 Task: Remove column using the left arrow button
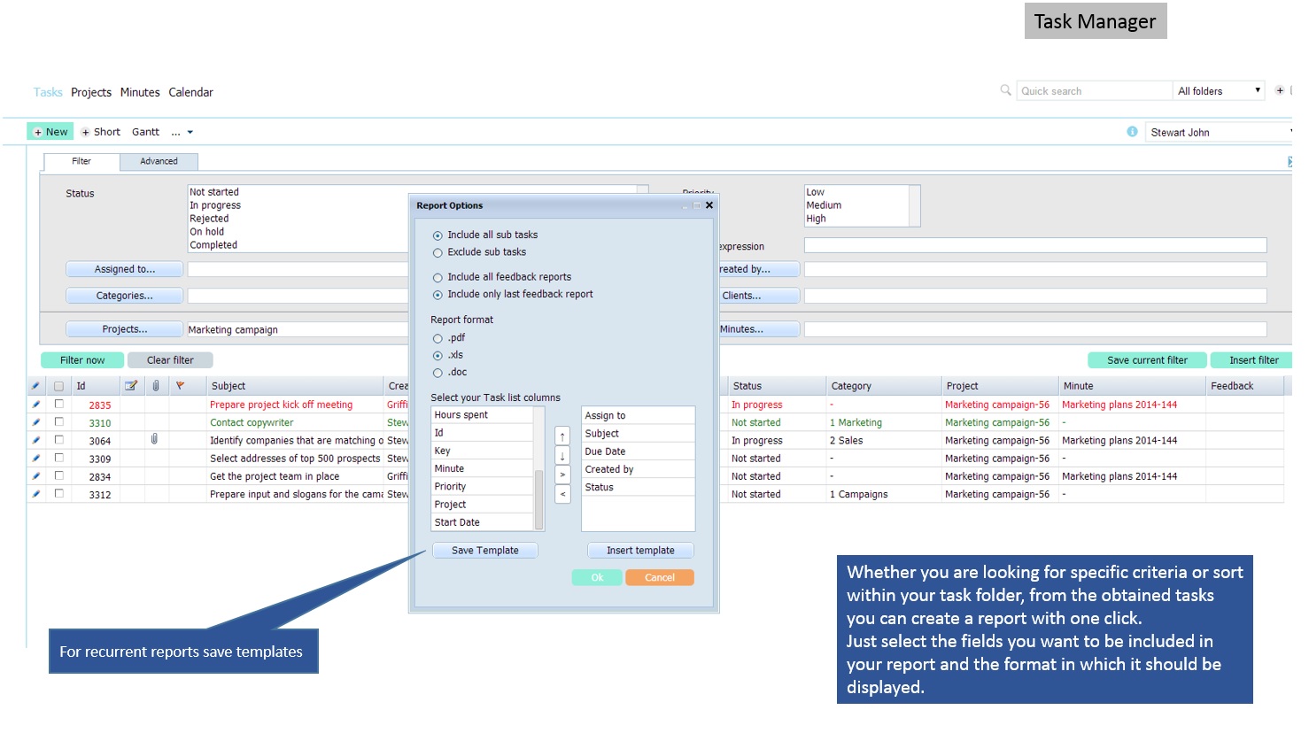click(562, 495)
